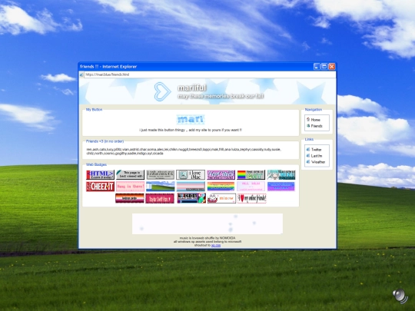Click the dark pixel badge with teal character

191,198
